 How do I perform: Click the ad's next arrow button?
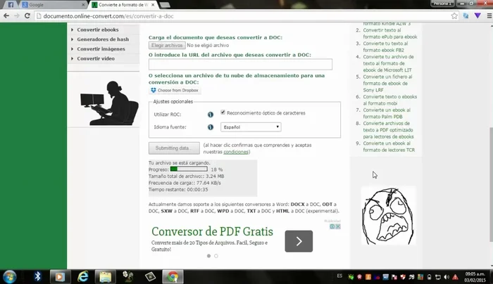coord(299,241)
